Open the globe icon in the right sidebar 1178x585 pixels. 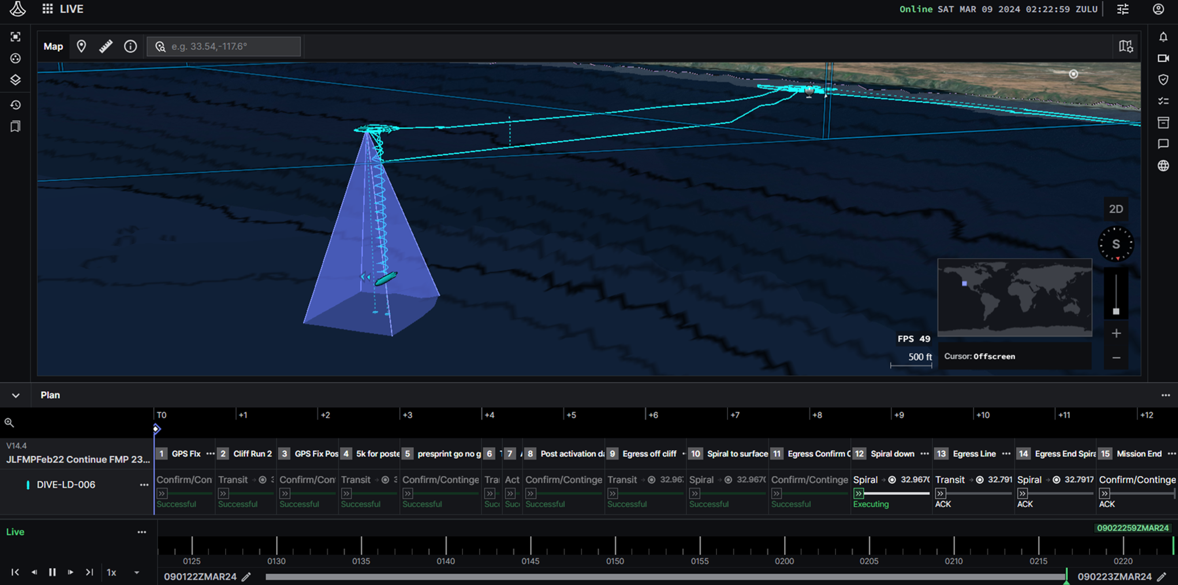pos(1163,166)
